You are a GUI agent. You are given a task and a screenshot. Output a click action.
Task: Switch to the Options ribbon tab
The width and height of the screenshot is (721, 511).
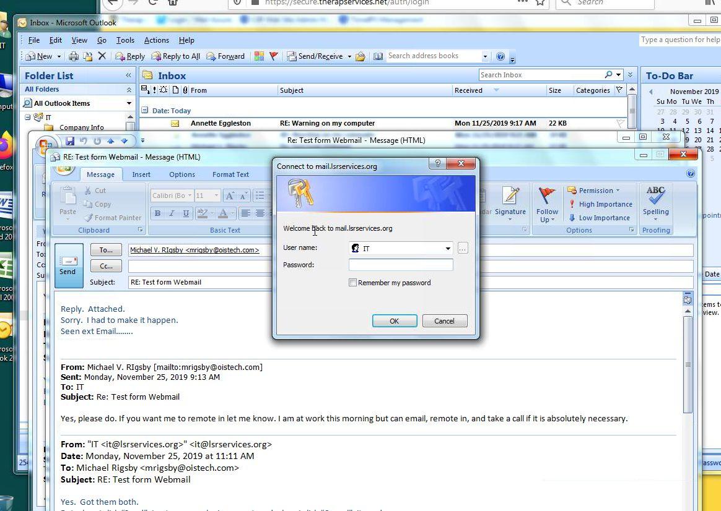pos(182,174)
